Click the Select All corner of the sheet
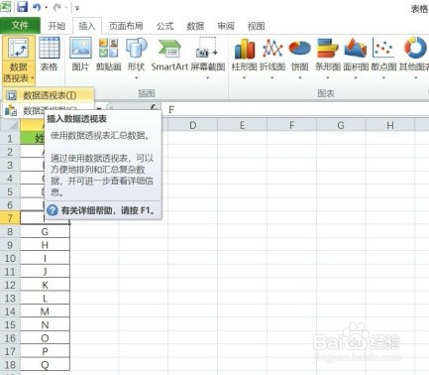The image size is (429, 375). click(x=10, y=125)
